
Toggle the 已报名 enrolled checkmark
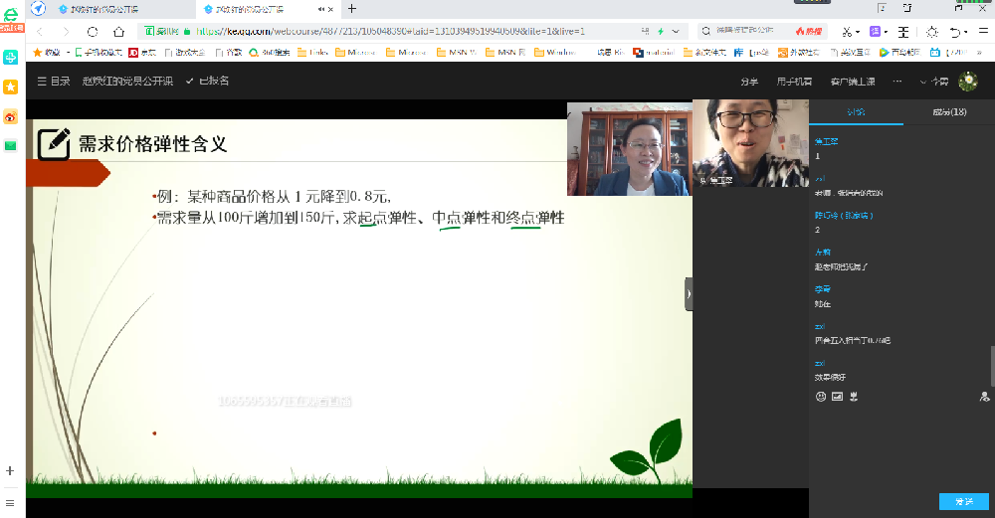(207, 81)
